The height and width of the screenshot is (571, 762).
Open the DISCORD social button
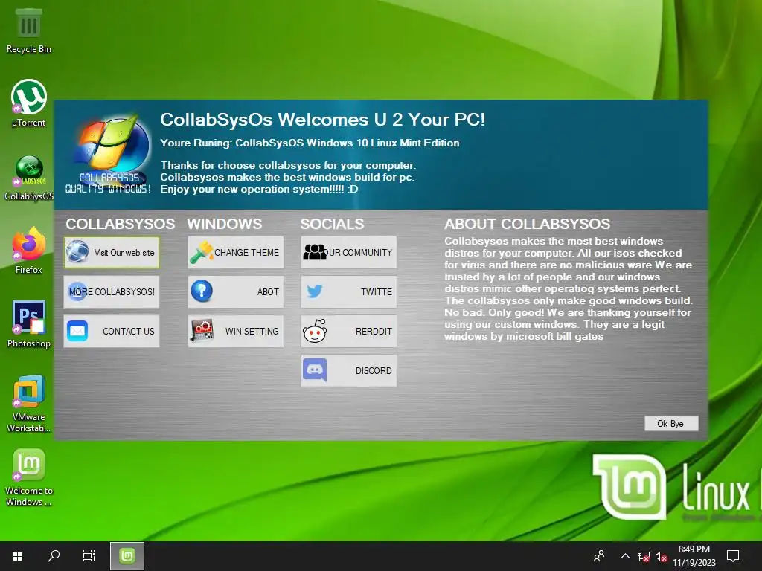point(349,370)
